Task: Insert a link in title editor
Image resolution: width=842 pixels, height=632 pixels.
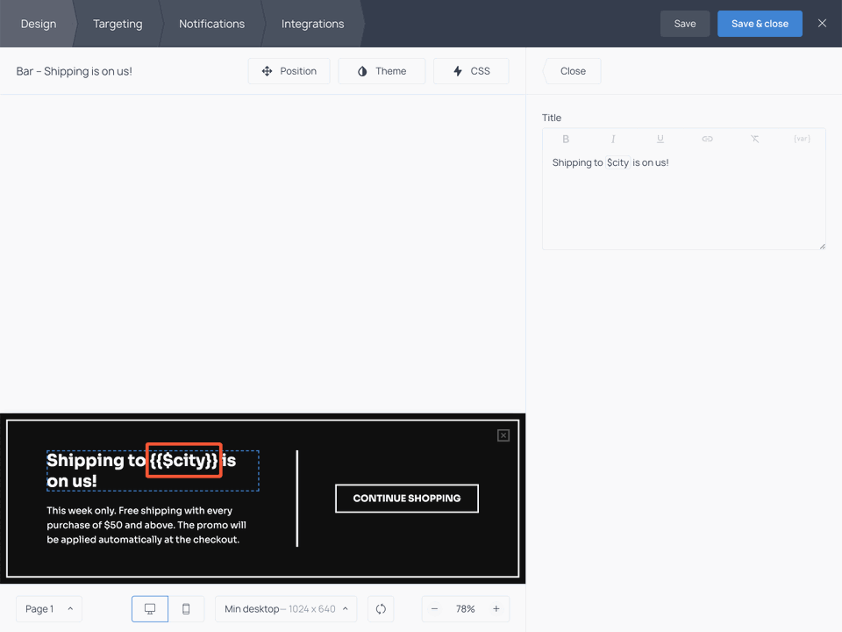Action: (x=707, y=139)
